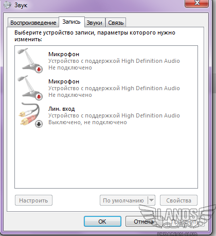Image resolution: width=216 pixels, height=236 pixels.
Task: Open the Связь tab
Action: [116, 23]
